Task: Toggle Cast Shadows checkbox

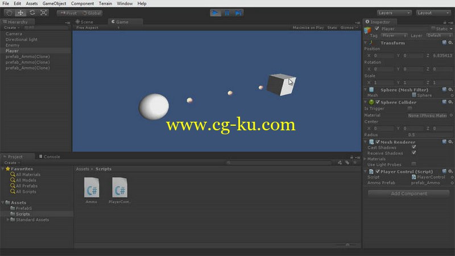Action: [x=414, y=147]
